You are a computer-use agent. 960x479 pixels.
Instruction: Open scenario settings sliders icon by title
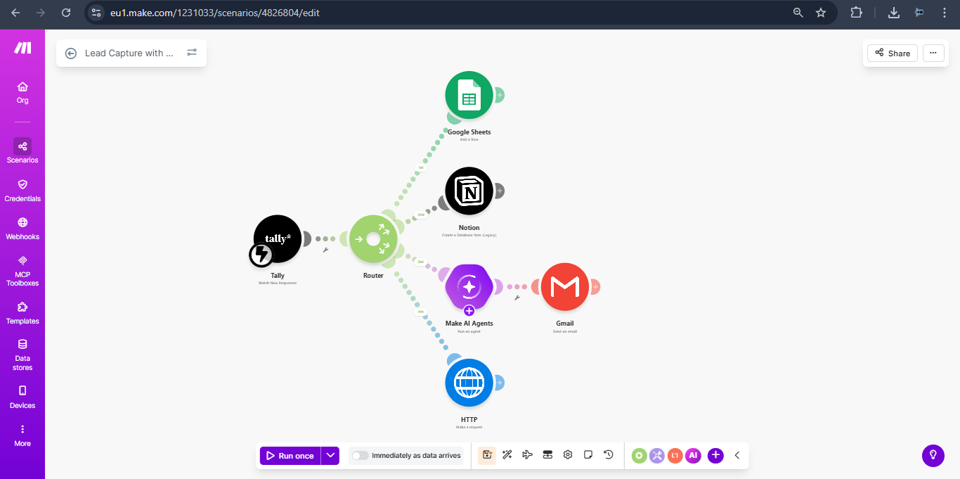[x=192, y=53]
